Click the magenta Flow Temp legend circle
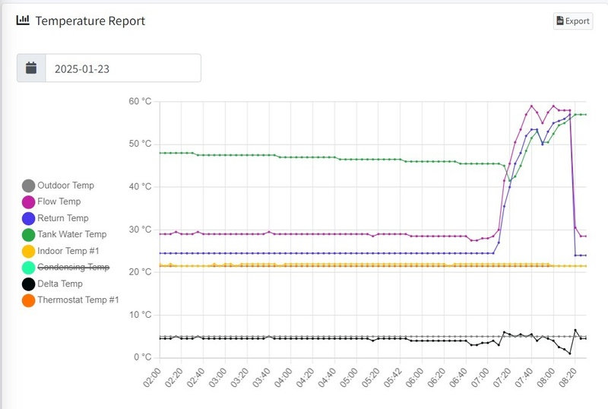Viewport: 608px width, 409px height. tap(28, 201)
